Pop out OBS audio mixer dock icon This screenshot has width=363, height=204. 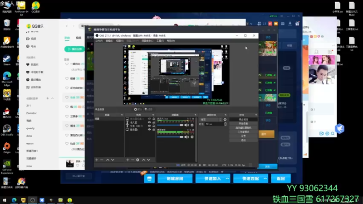(x=196, y=115)
